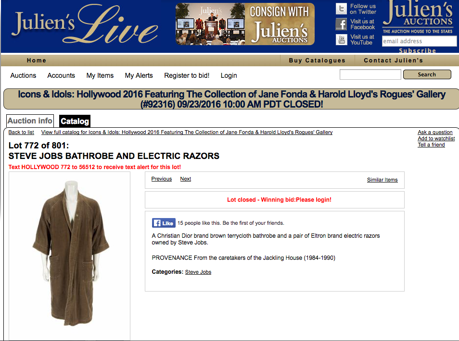Click the search text field
Screen dimensions: 459x341
pyautogui.click(x=370, y=74)
